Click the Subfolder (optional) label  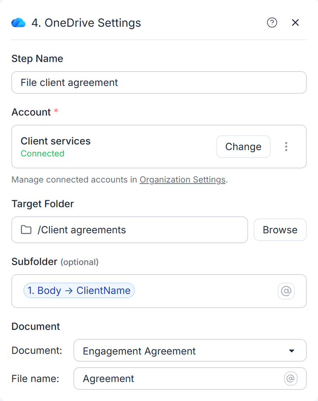point(55,261)
